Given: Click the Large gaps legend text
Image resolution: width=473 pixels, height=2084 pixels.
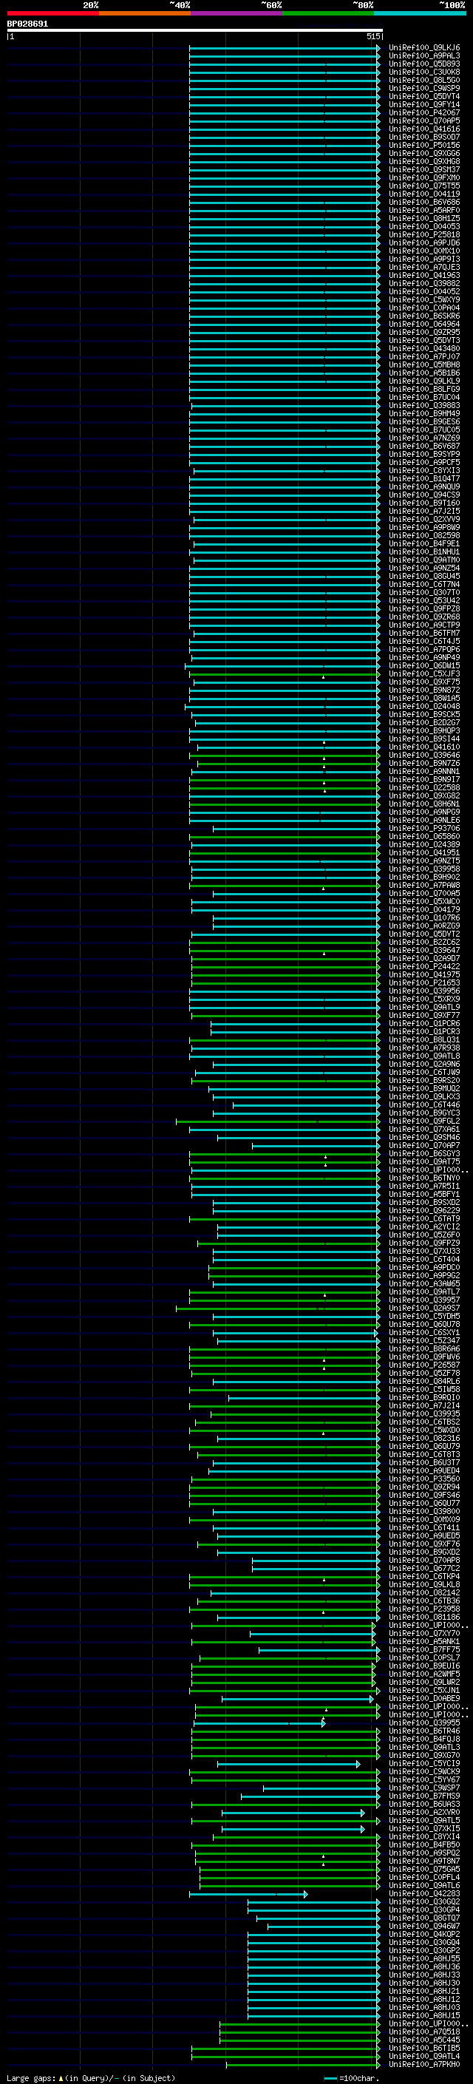Looking at the screenshot, I should coord(89,2077).
